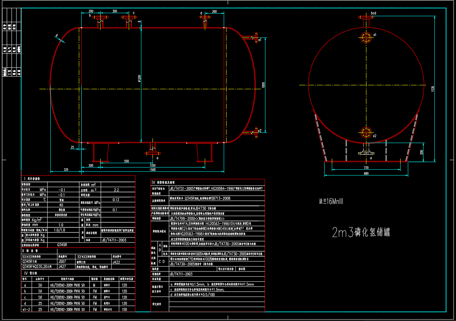456x321 pixels.
Task: Pick nozzle d flange at top right
Action: point(205,17)
